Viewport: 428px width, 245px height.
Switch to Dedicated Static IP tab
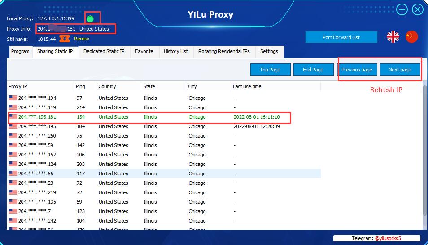[x=104, y=51]
